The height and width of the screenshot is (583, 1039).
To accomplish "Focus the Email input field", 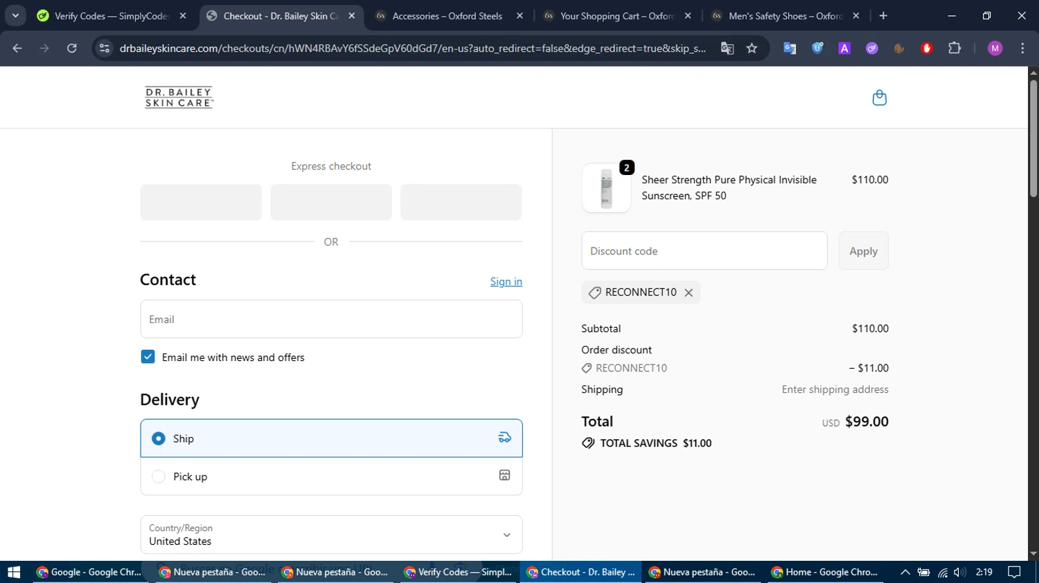I will [x=331, y=319].
